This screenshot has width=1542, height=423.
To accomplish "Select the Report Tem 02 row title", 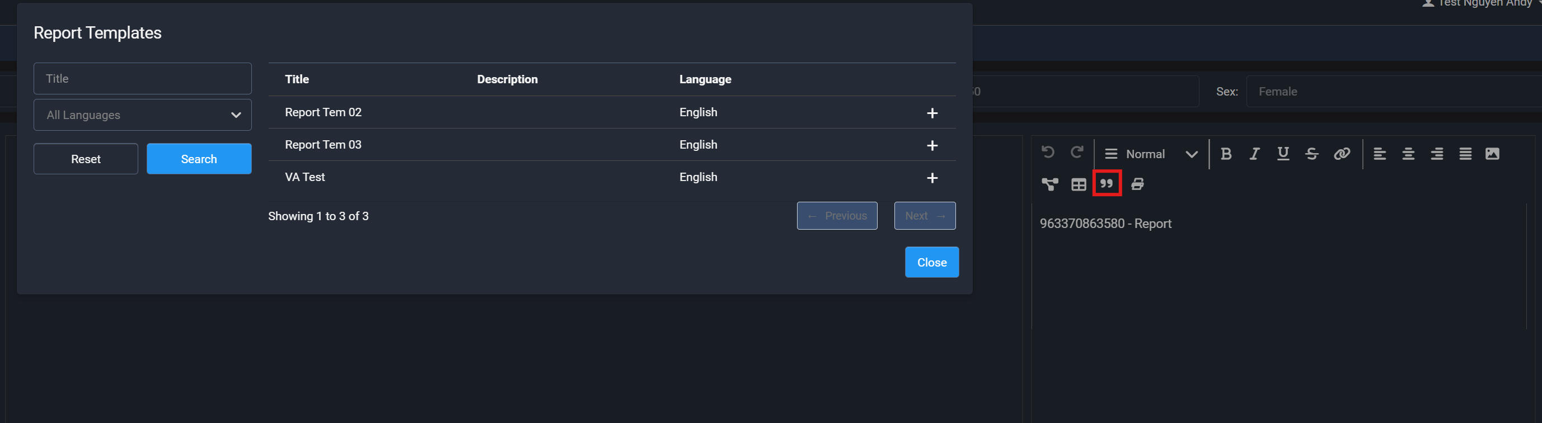I will tap(324, 112).
